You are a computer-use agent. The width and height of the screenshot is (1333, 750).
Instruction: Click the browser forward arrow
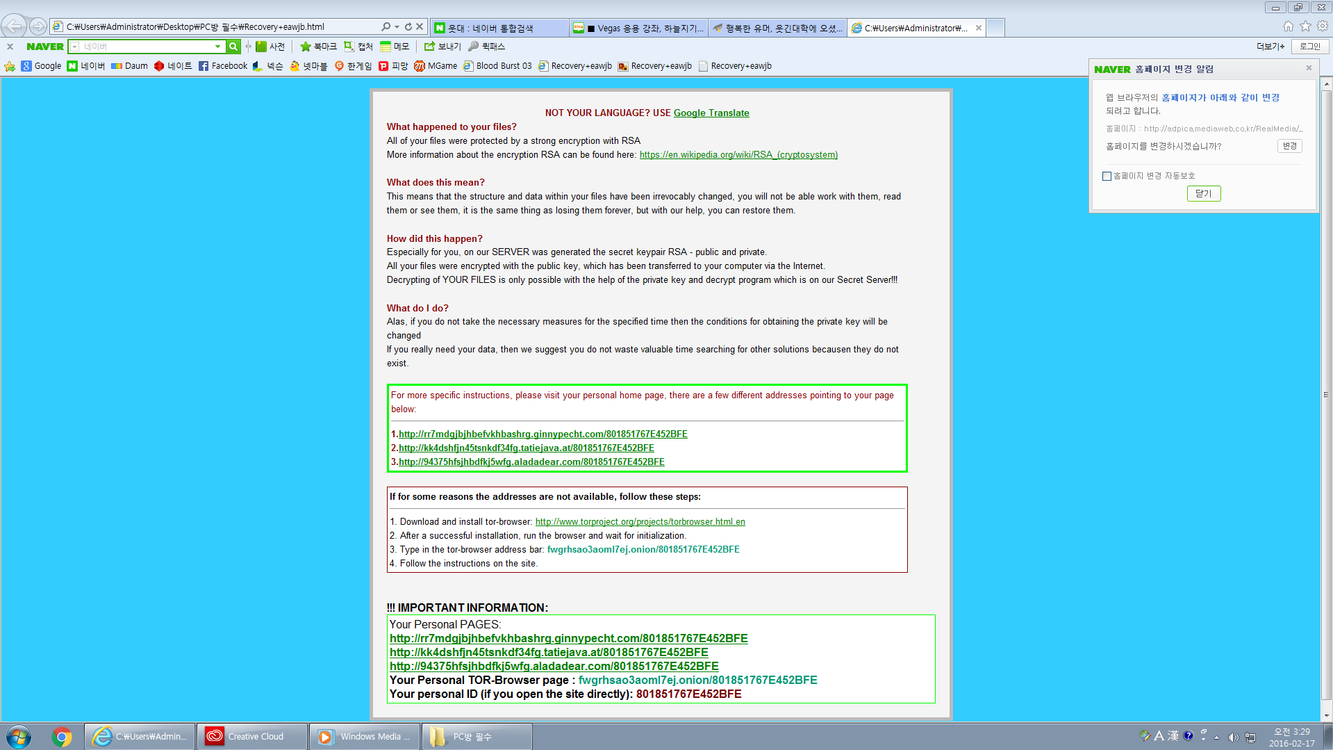(38, 26)
